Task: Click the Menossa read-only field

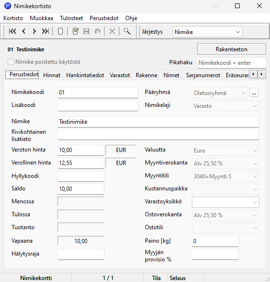Action: [81, 201]
